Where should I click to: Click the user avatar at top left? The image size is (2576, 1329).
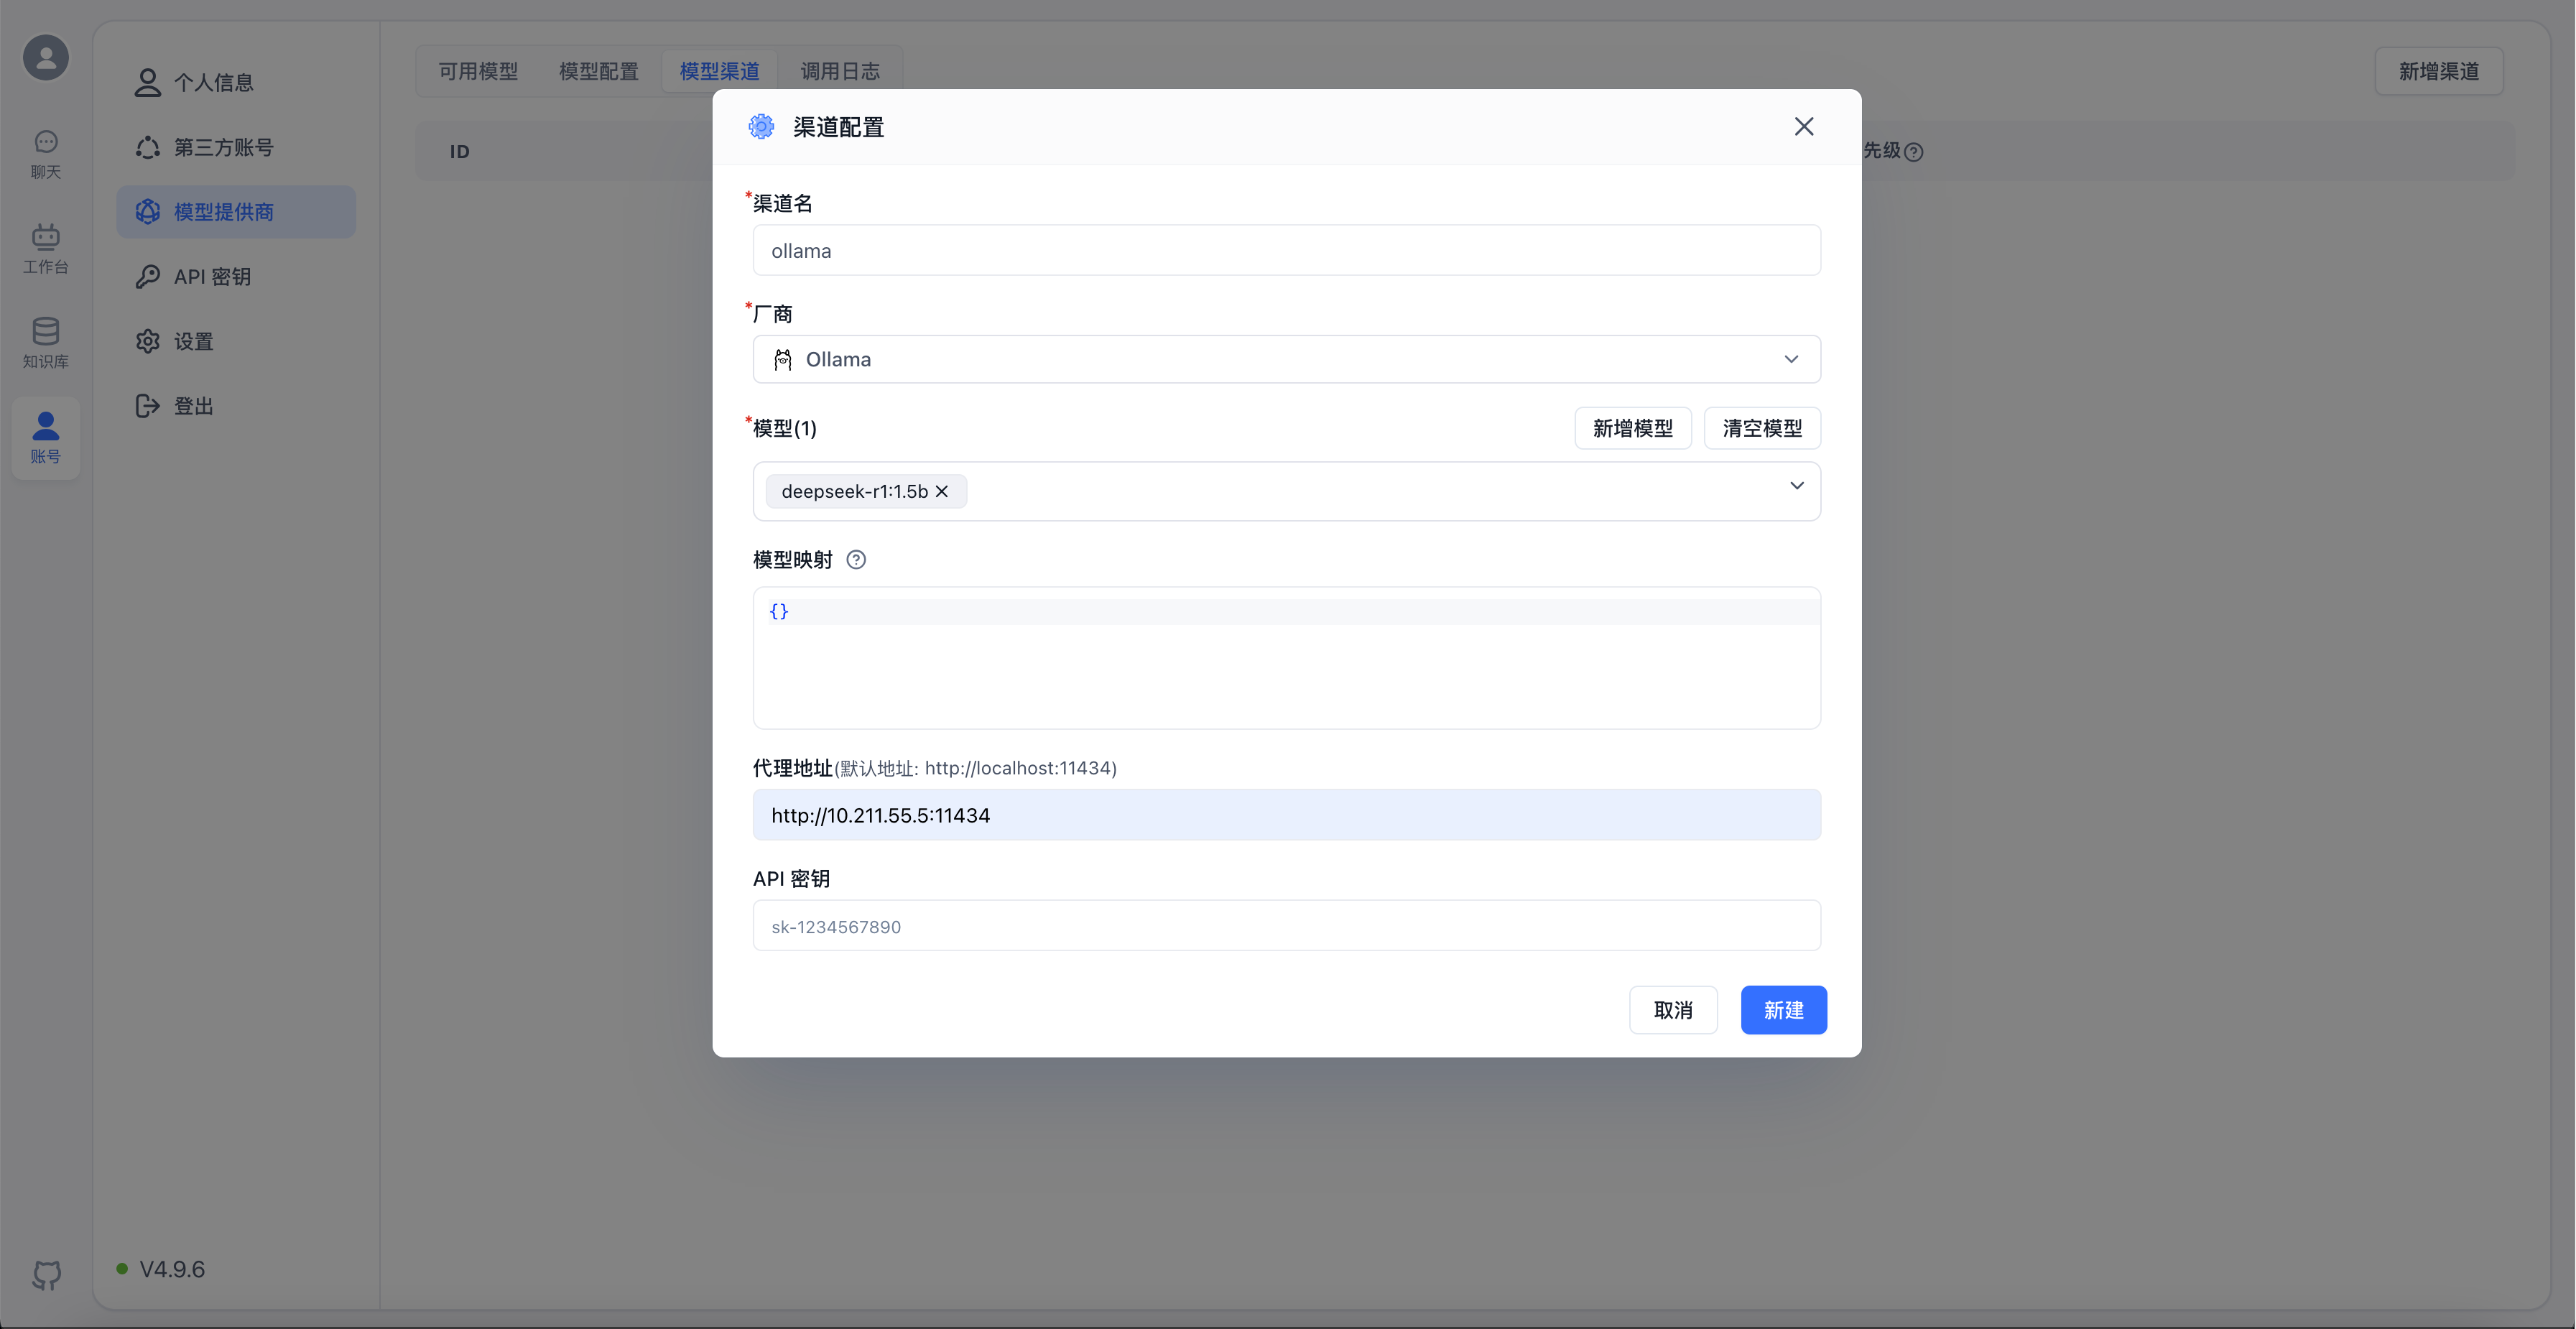pyautogui.click(x=46, y=57)
